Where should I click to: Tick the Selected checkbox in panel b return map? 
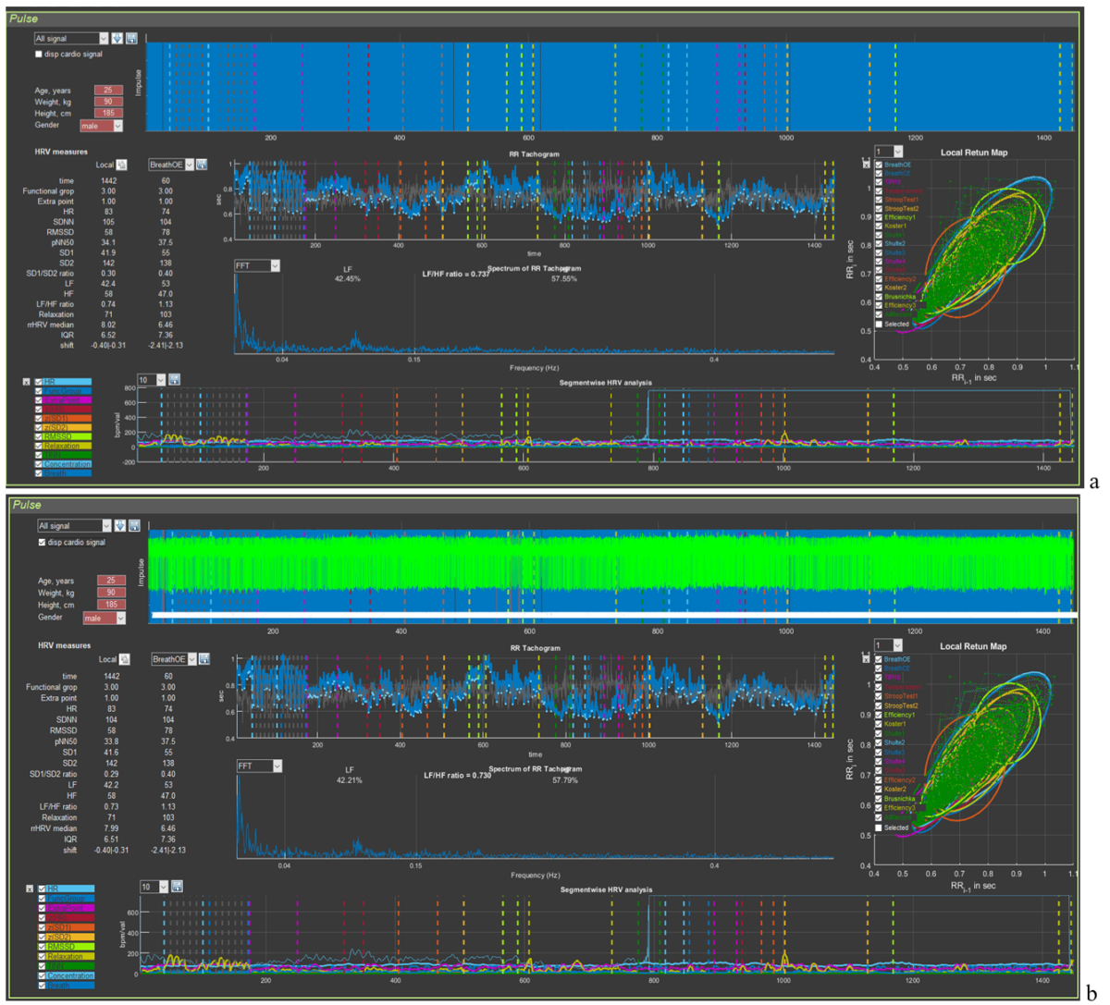[879, 827]
